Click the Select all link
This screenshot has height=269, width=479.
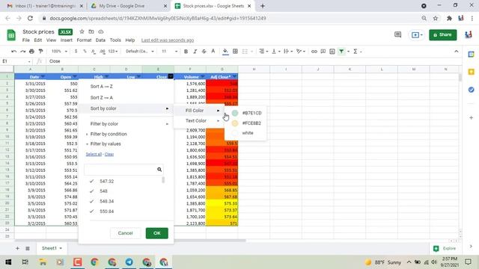point(94,155)
